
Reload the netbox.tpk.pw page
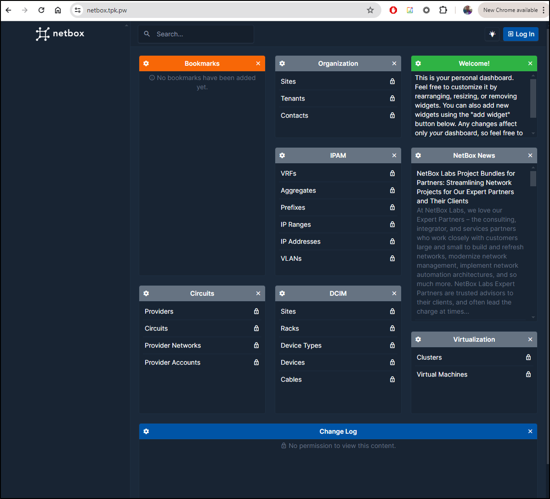click(41, 10)
